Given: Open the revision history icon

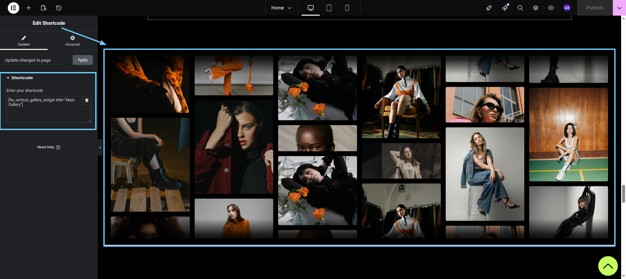Looking at the screenshot, I should (x=59, y=8).
